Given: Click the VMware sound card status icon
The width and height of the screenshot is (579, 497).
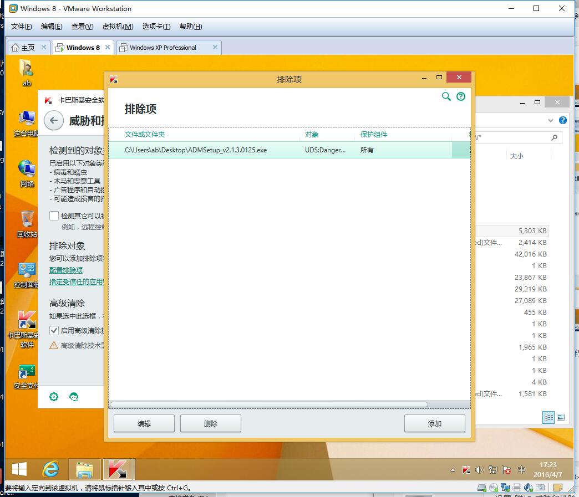Looking at the screenshot, I should coord(529,488).
